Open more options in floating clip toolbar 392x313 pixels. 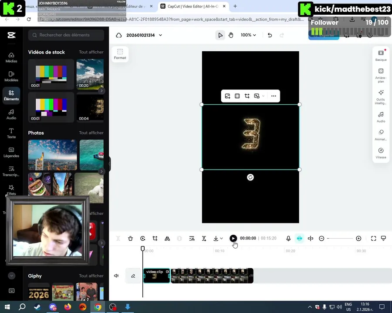click(x=274, y=96)
